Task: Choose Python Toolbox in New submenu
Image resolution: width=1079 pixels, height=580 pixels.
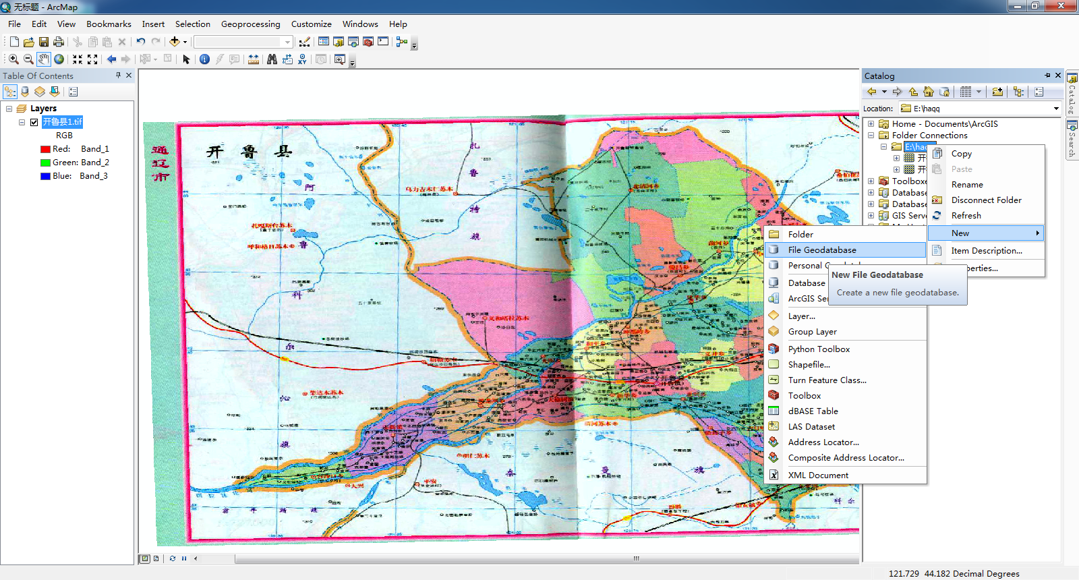Action: coord(846,349)
